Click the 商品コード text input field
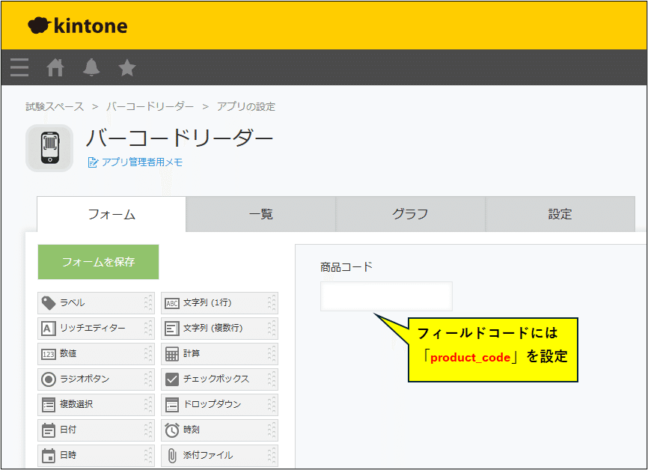Image resolution: width=648 pixels, height=470 pixels. click(x=386, y=296)
